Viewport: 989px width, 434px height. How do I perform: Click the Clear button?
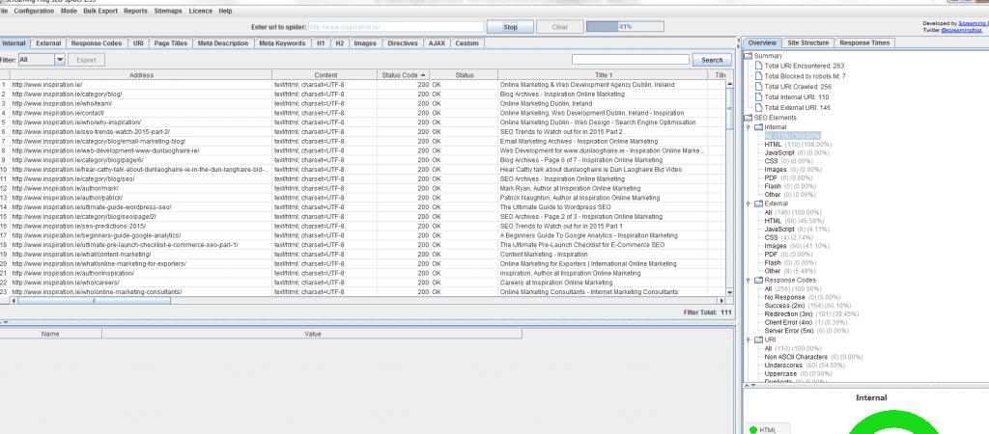click(x=559, y=27)
